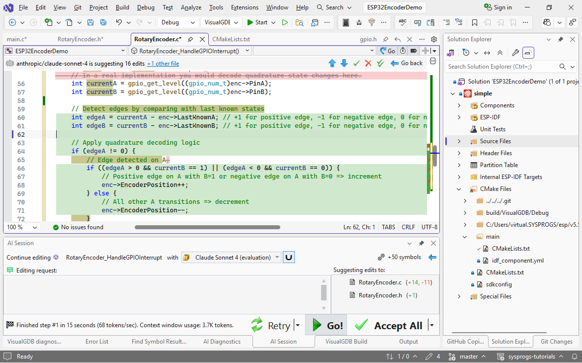This screenshot has width=582, height=363.
Task: Open Solution Explorer properties wrench icon
Action: coord(515,53)
